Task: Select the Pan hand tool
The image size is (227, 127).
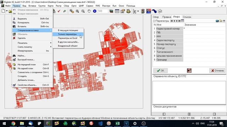Action: [89, 11]
